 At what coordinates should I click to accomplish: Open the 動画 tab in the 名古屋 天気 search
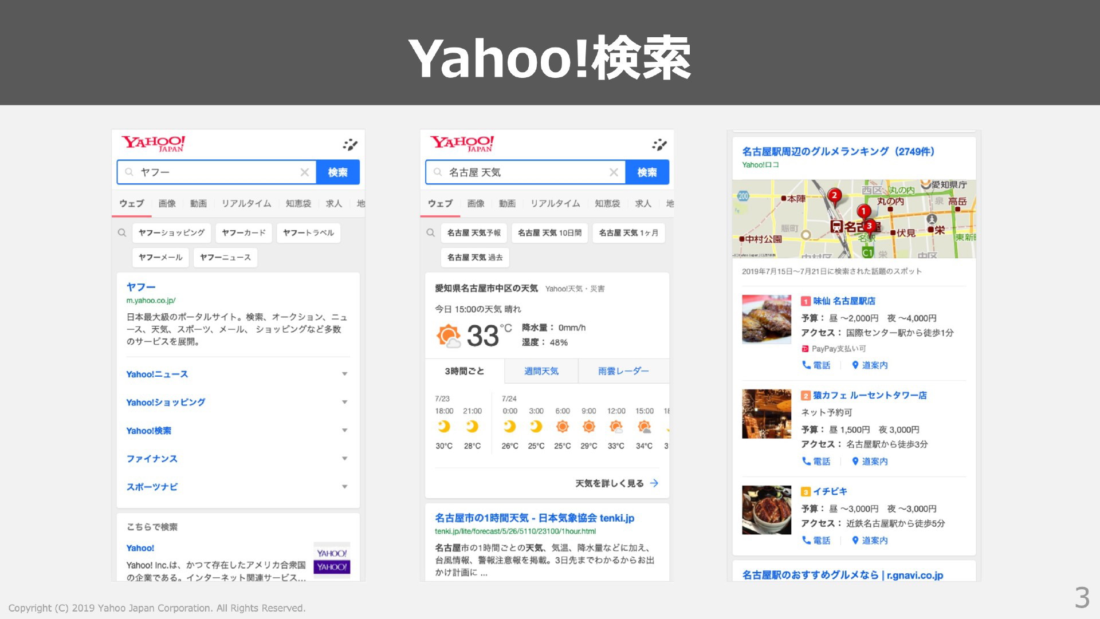click(507, 203)
